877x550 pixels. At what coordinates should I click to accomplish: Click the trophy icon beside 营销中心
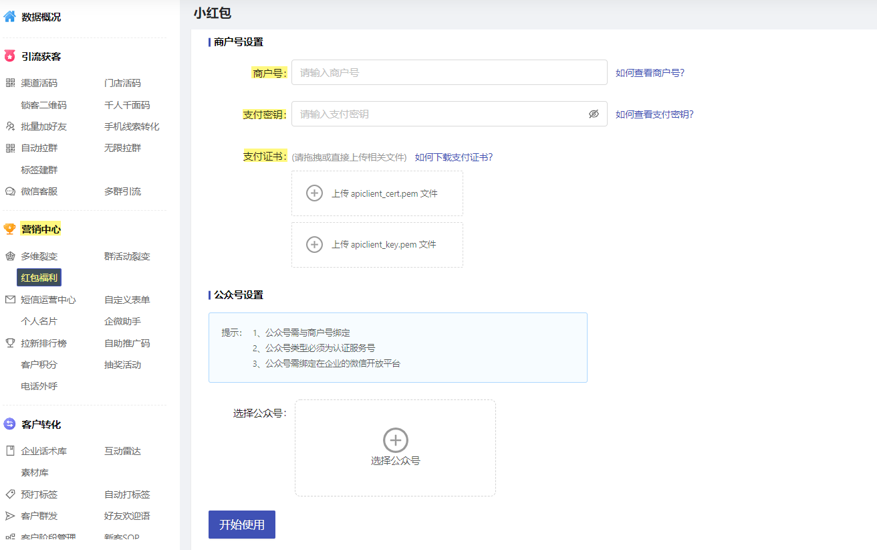[x=10, y=229]
